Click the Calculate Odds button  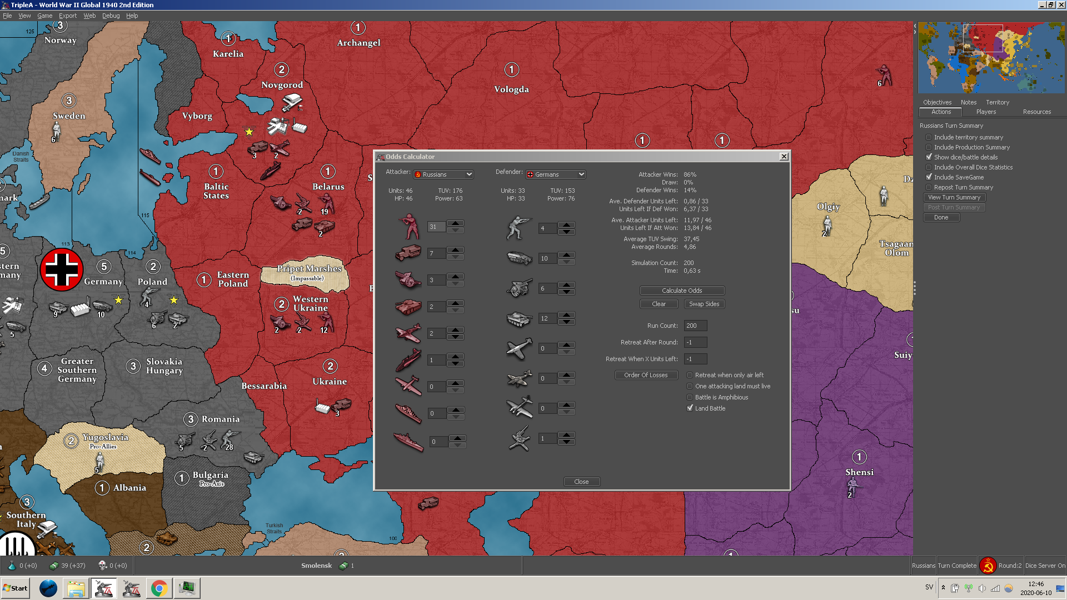[682, 291]
